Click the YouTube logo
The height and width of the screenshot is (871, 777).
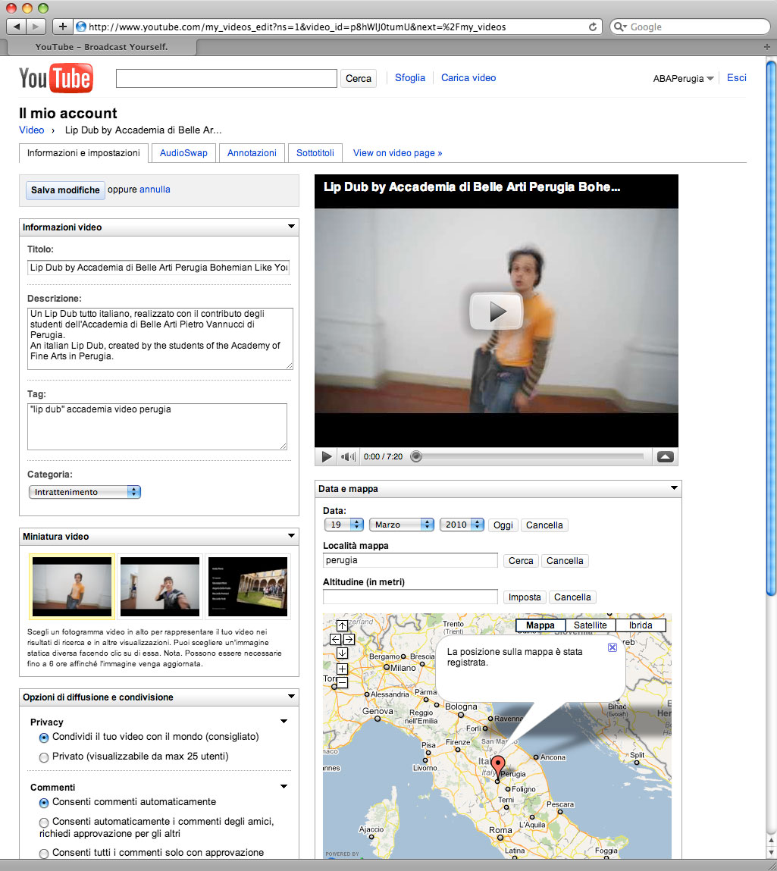pos(55,78)
